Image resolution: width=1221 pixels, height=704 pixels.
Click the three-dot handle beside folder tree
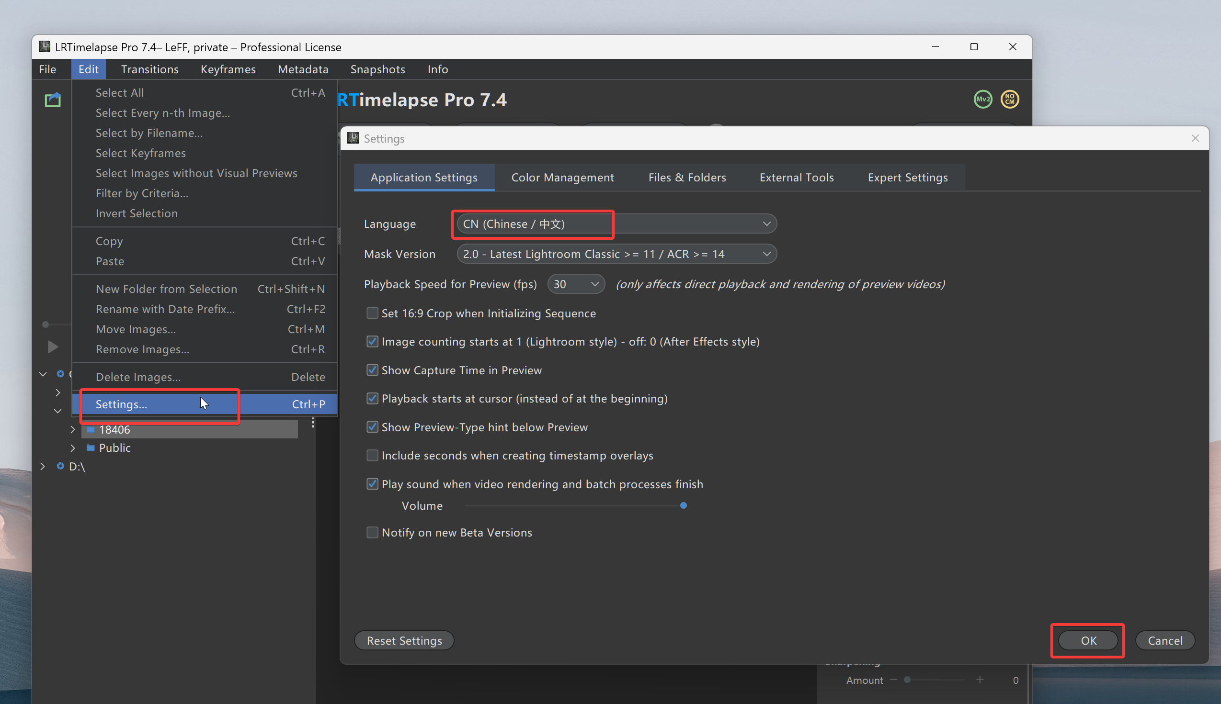313,423
